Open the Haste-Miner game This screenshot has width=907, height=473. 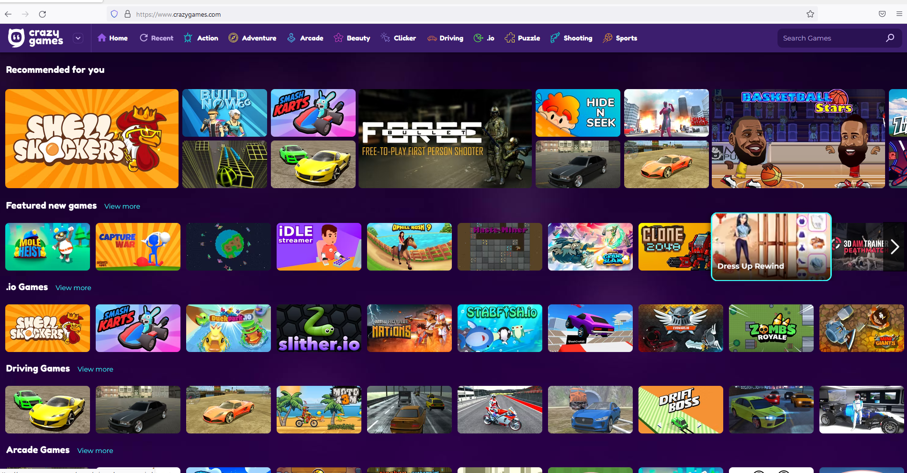pos(500,247)
